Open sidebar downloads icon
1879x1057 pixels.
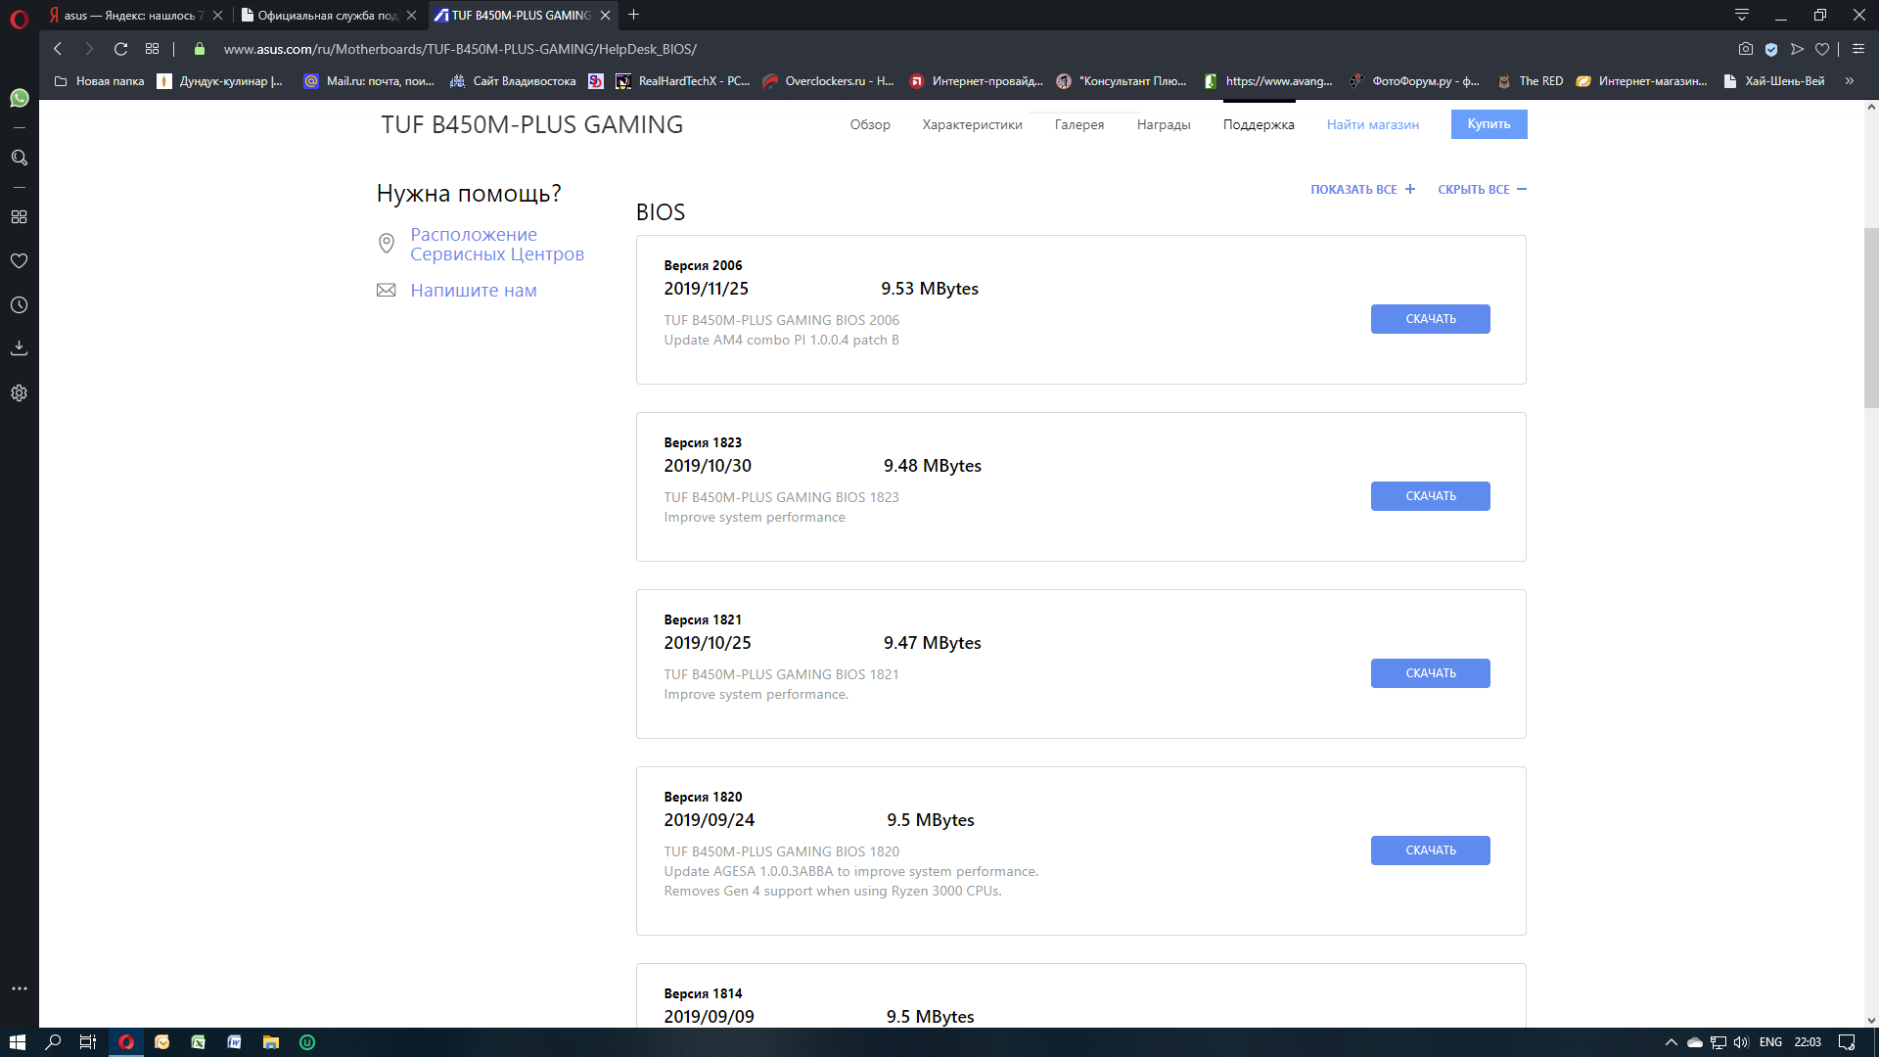(19, 348)
